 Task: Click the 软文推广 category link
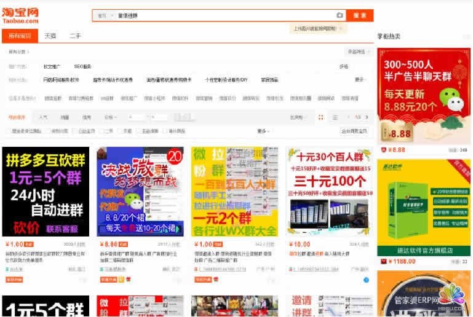point(52,66)
